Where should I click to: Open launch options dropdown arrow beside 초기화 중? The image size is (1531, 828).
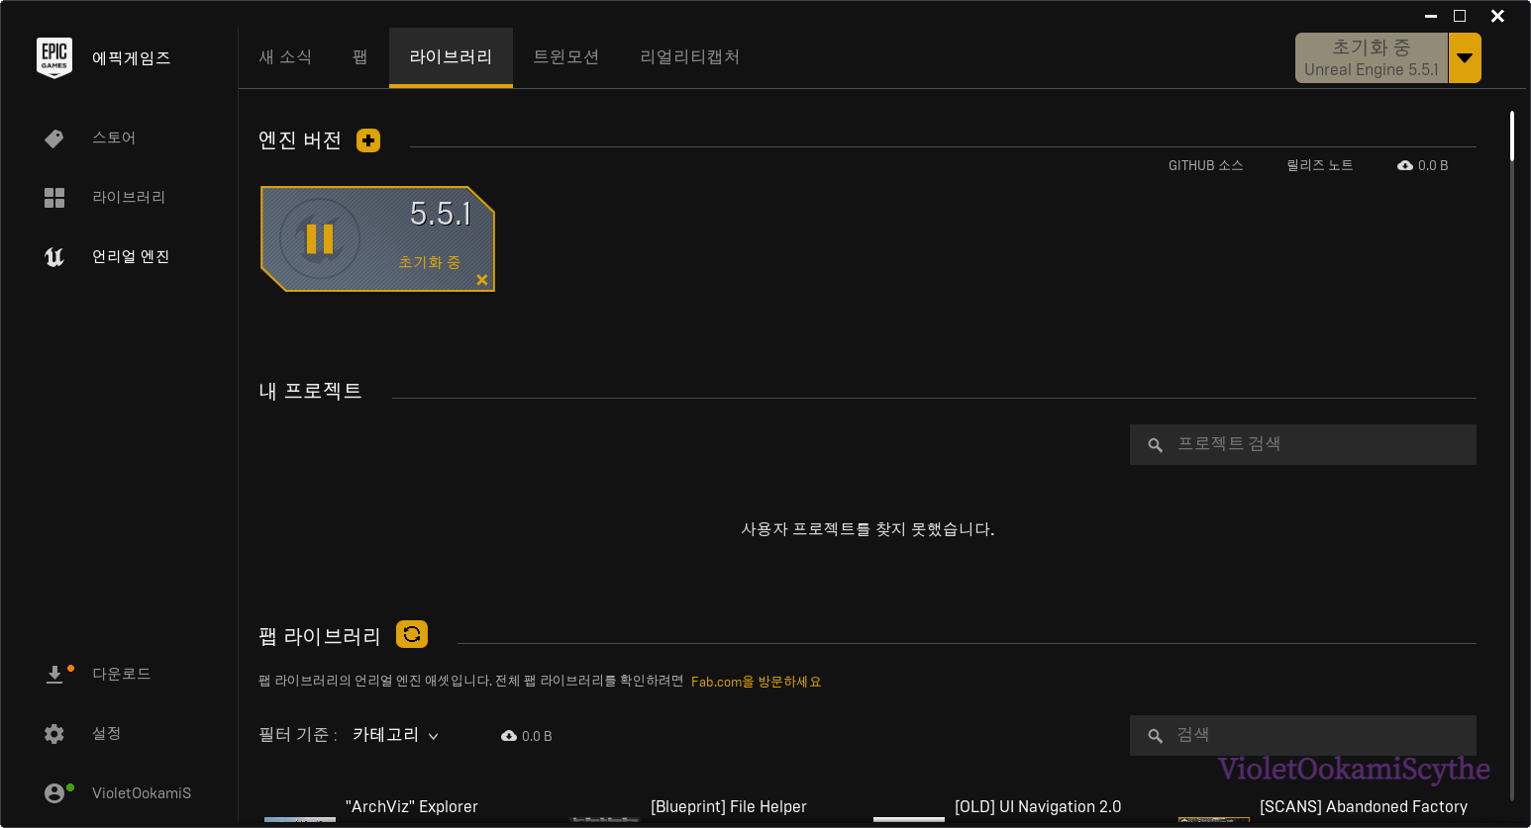[1465, 58]
